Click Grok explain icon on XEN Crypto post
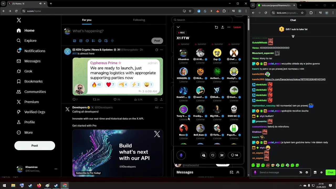 click(x=157, y=50)
